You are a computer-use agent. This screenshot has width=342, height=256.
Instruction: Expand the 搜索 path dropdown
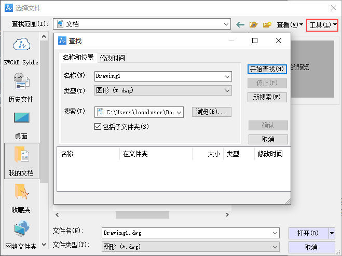(179, 112)
